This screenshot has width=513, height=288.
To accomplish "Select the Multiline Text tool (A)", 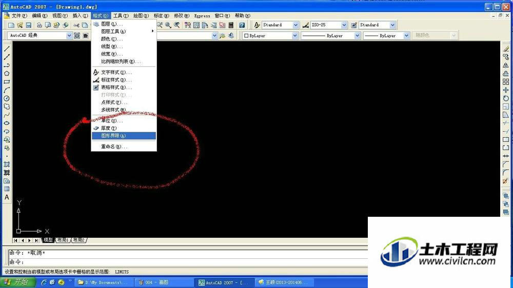I will (7, 197).
